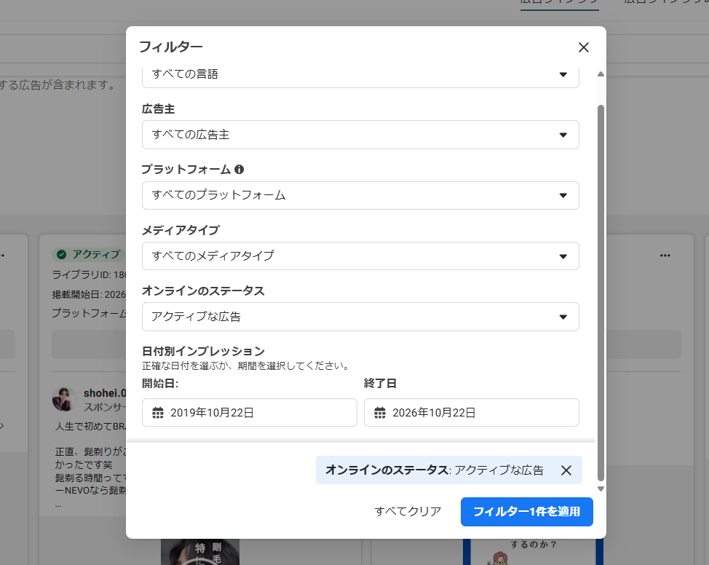Open the すべての広告主 advertiser dropdown
Viewport: 709px width, 565px height.
coord(360,135)
